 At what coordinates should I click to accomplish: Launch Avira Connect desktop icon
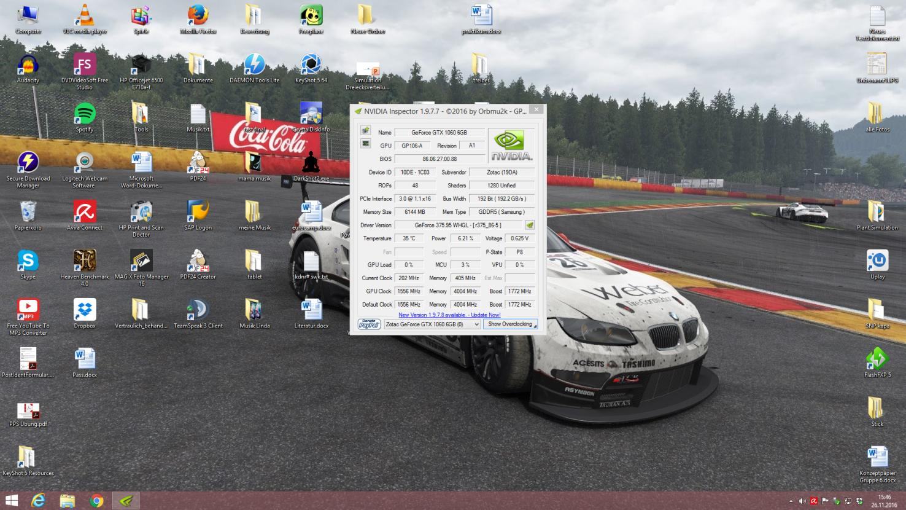coord(85,216)
